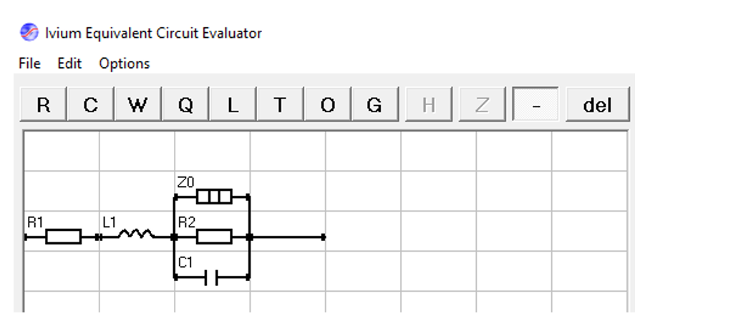Toggle the dash wire connection button

point(536,104)
